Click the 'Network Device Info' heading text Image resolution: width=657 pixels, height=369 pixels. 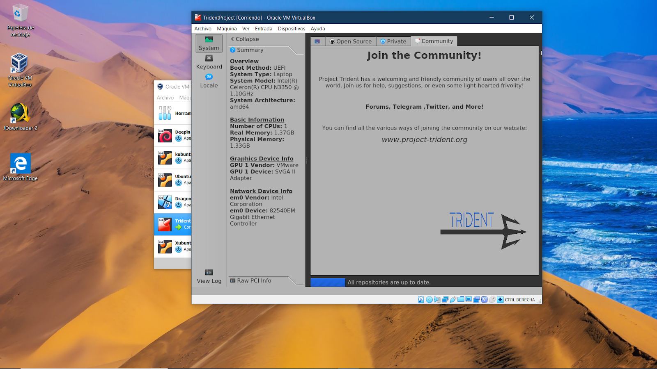coord(261,191)
